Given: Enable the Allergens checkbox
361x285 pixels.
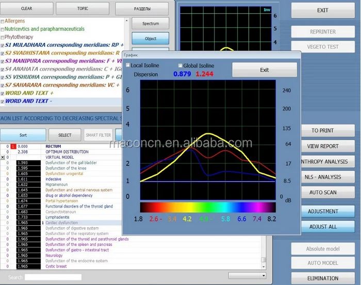Looking at the screenshot, I should click(3, 21).
